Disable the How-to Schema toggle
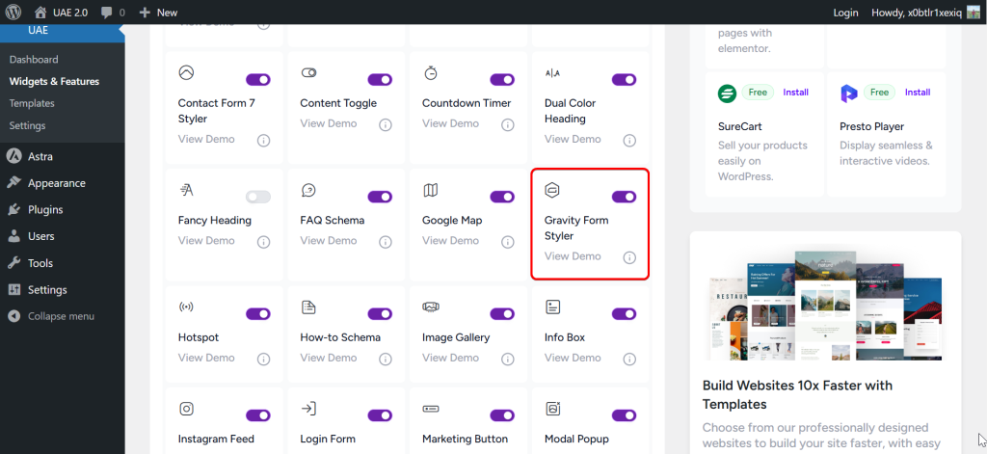Screen dimensions: 987x454 point(380,314)
